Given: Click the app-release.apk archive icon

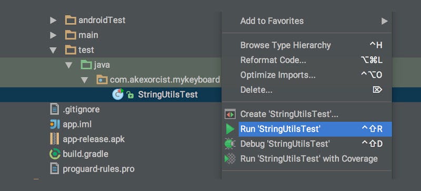Looking at the screenshot, I should 55,139.
